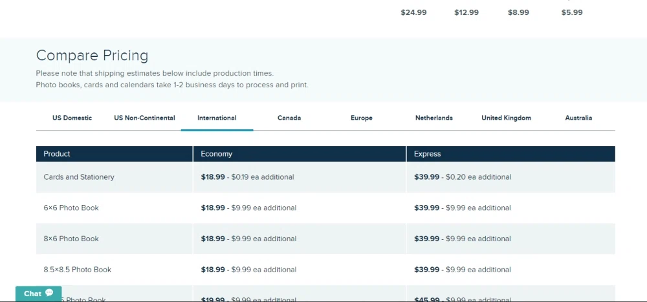This screenshot has height=302, width=647.
Task: Open the United Kingdom tab
Action: tap(506, 118)
